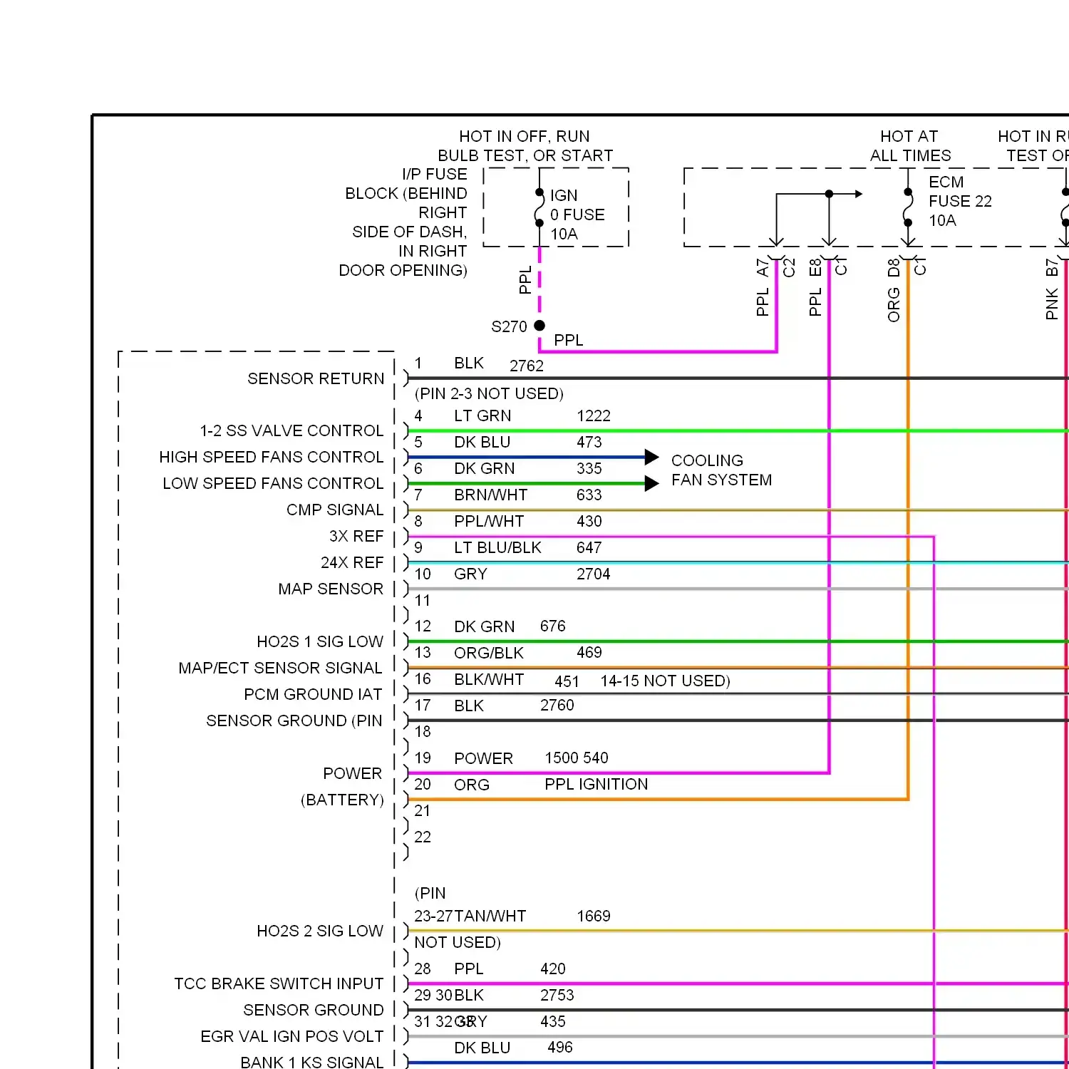Click circuit number "1222"
The image size is (1069, 1069).
[x=594, y=415]
